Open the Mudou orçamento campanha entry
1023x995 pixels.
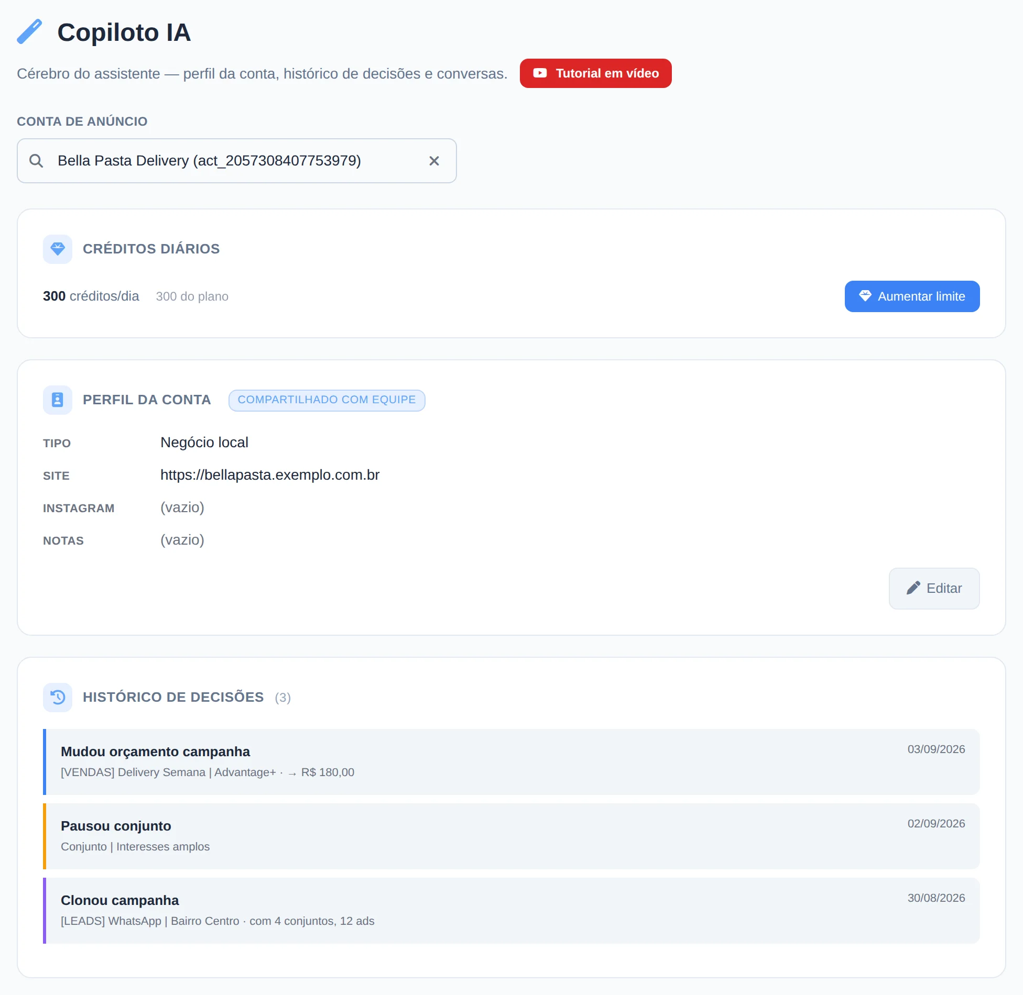point(511,762)
